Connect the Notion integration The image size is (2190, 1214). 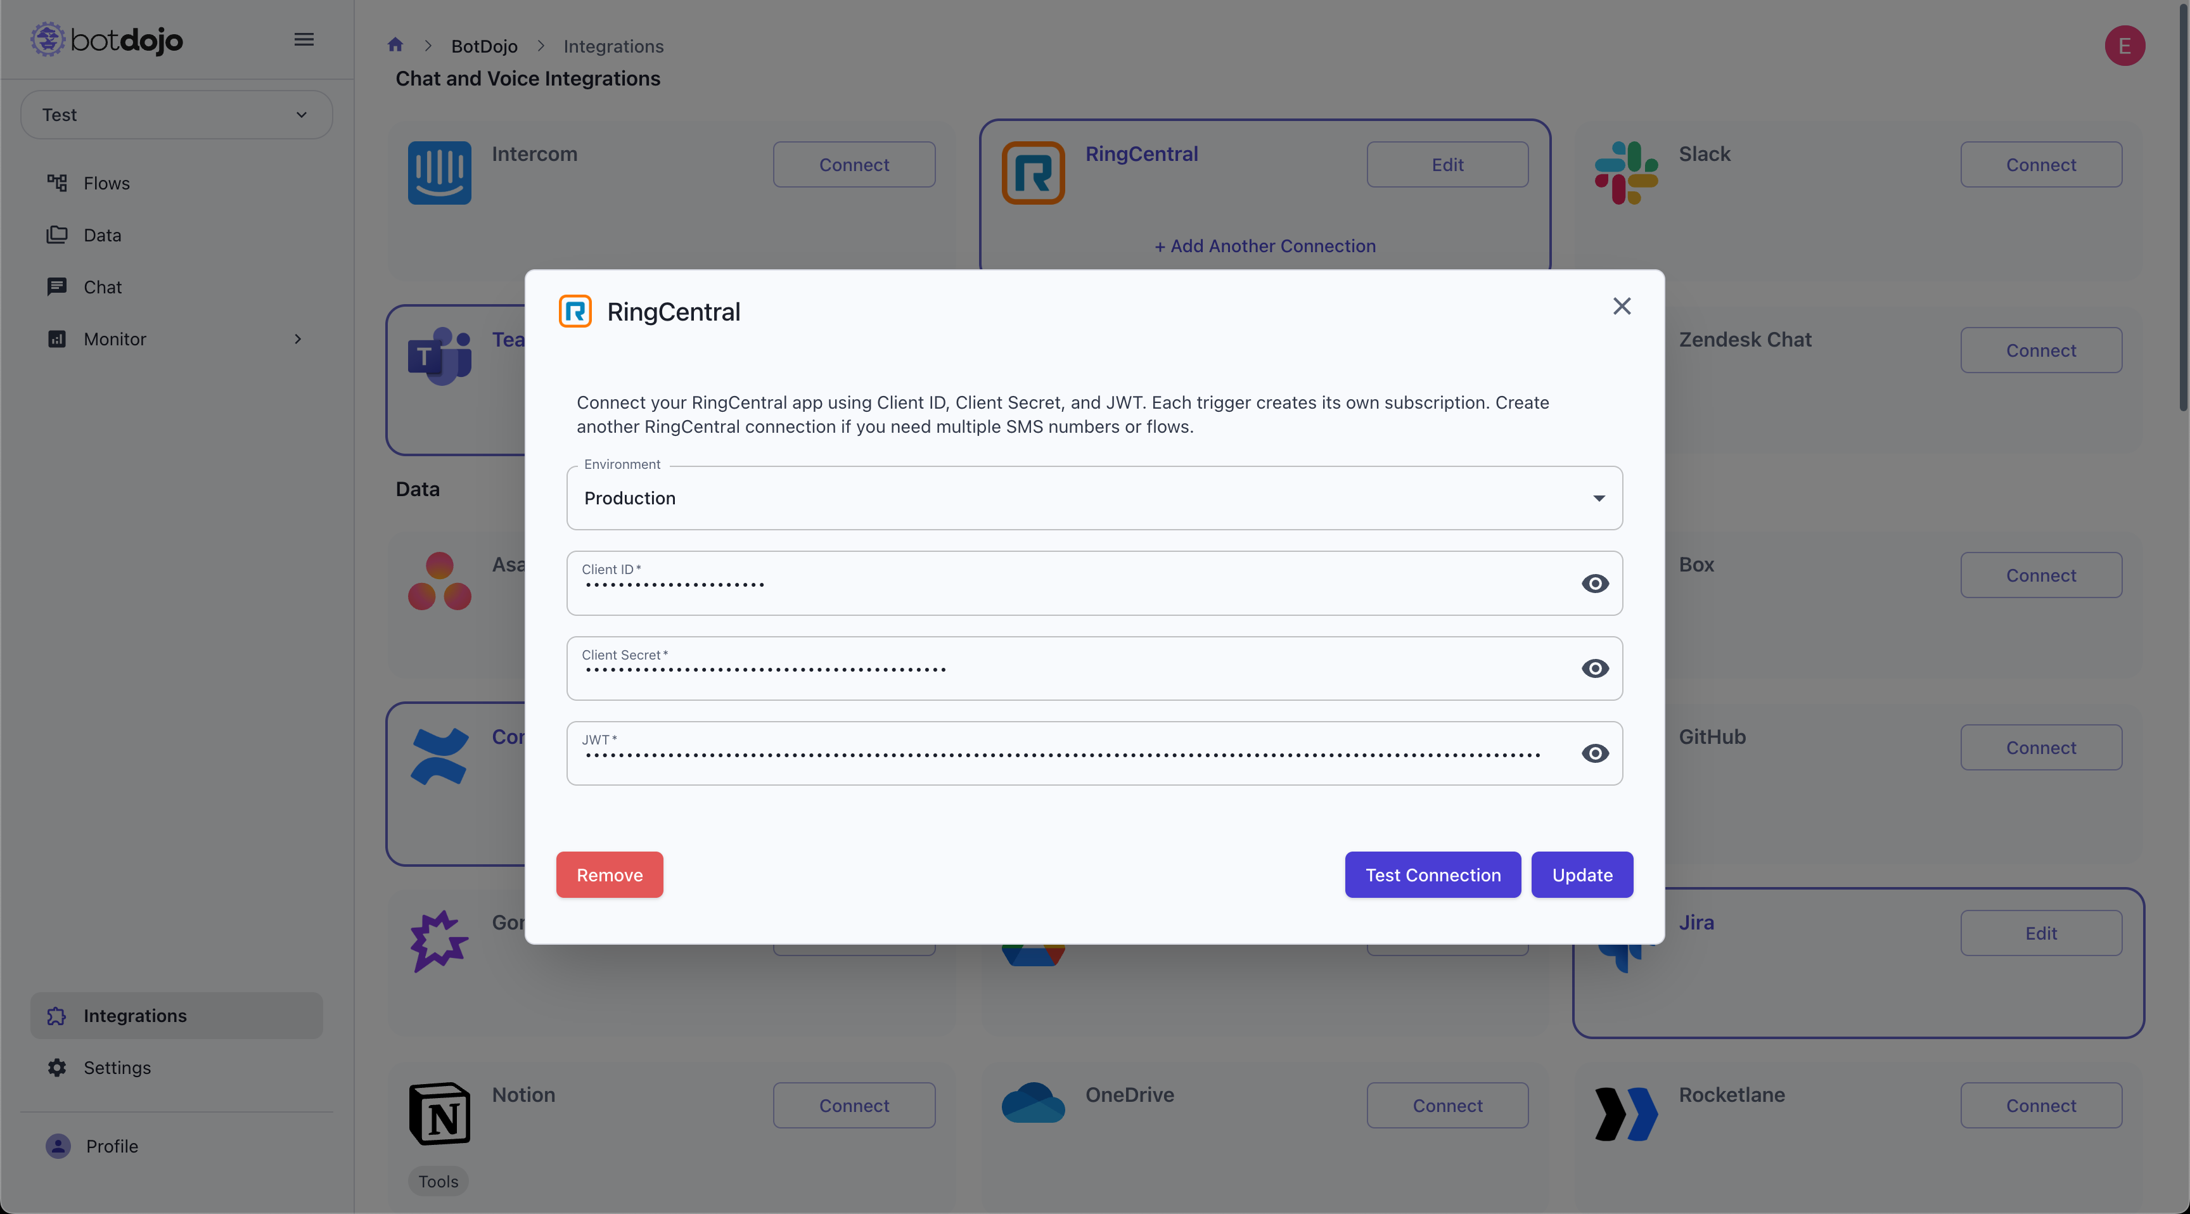pos(854,1106)
